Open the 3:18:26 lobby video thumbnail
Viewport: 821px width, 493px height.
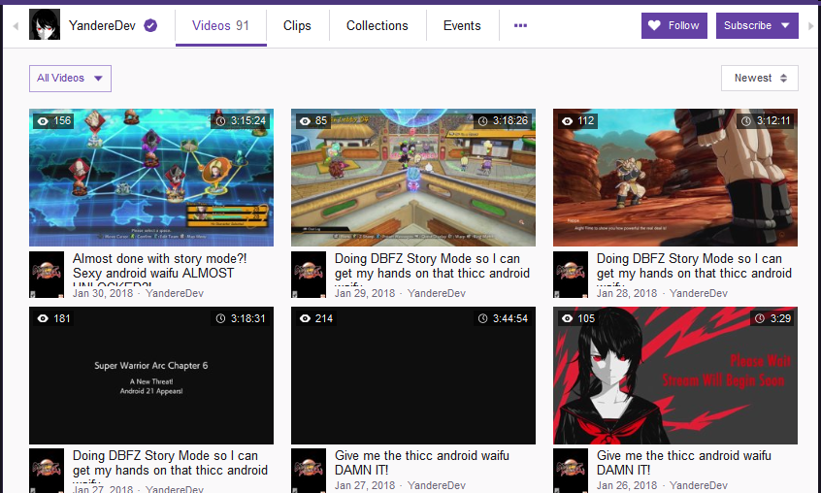pos(413,178)
